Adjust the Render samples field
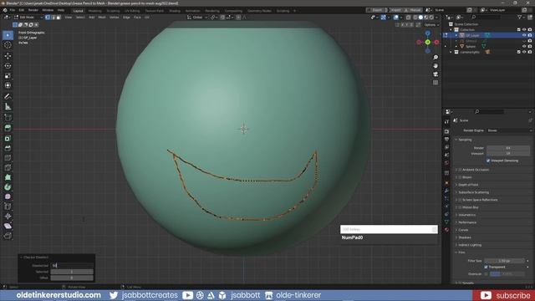This screenshot has height=301, width=535. coord(508,148)
